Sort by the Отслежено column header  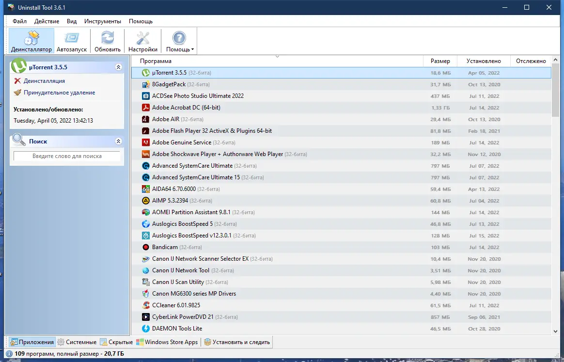tap(531, 61)
